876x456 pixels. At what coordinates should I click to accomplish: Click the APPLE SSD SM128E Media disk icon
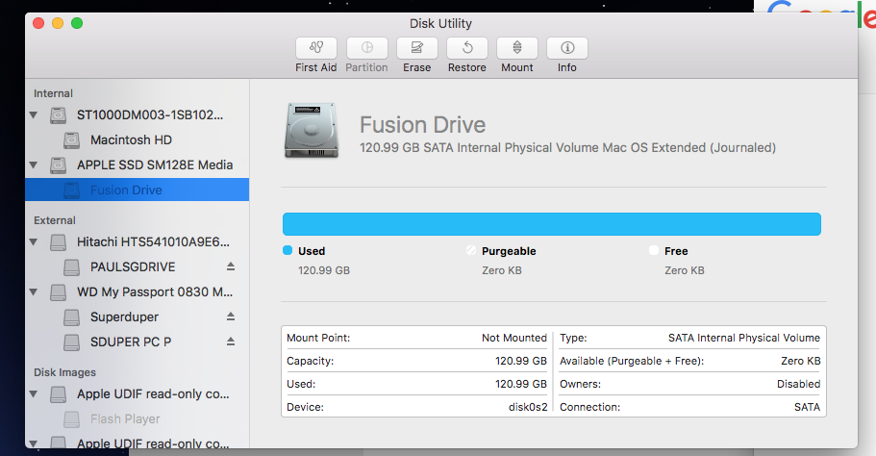[58, 165]
